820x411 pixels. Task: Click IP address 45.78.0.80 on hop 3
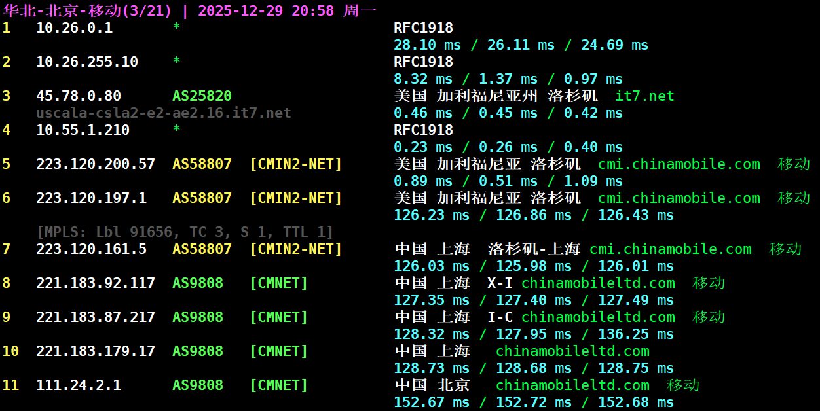(x=79, y=96)
